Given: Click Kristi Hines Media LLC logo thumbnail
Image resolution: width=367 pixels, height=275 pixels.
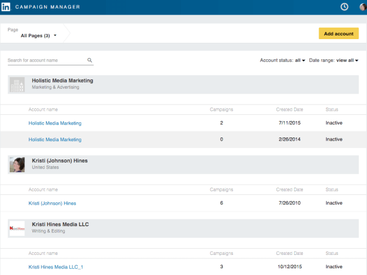Looking at the screenshot, I should tap(17, 228).
